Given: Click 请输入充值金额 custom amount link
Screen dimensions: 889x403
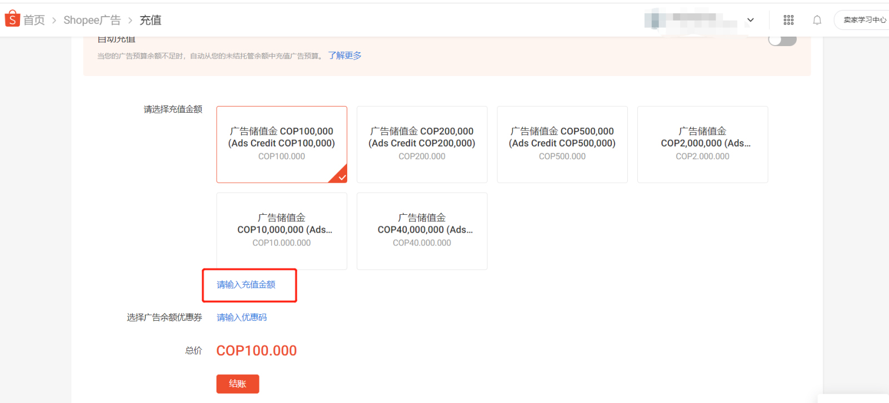Looking at the screenshot, I should (x=246, y=285).
